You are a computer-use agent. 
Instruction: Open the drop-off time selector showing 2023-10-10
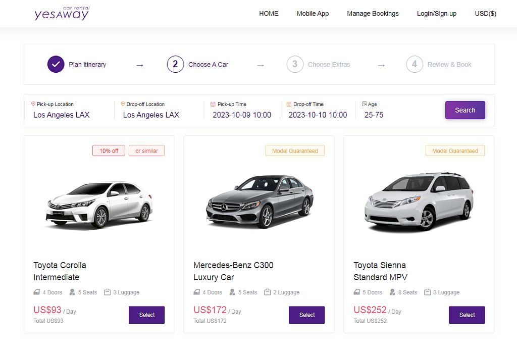pos(318,115)
